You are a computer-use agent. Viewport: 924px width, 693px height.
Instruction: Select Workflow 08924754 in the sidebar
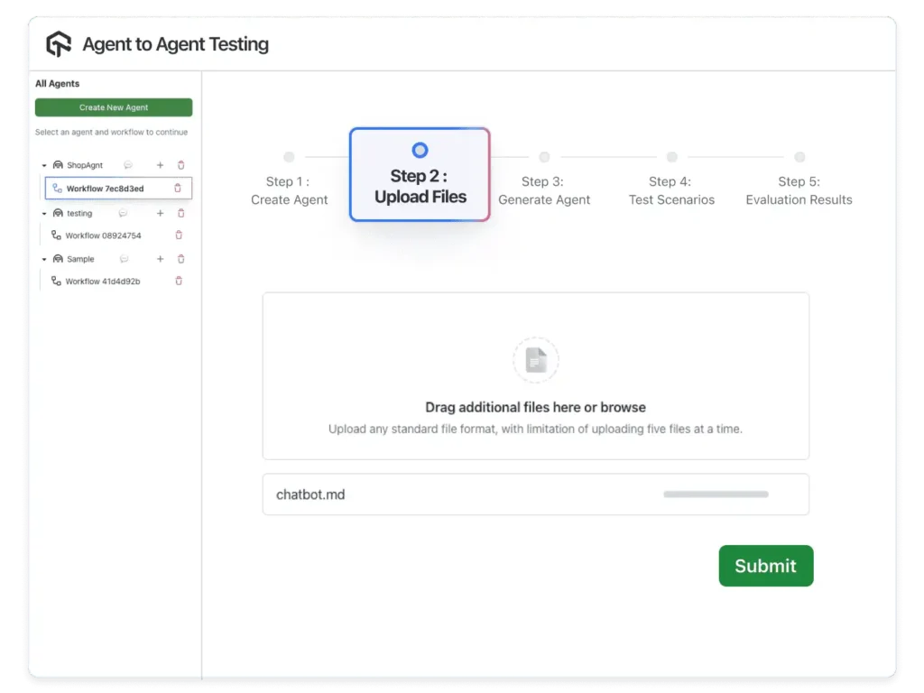point(103,236)
